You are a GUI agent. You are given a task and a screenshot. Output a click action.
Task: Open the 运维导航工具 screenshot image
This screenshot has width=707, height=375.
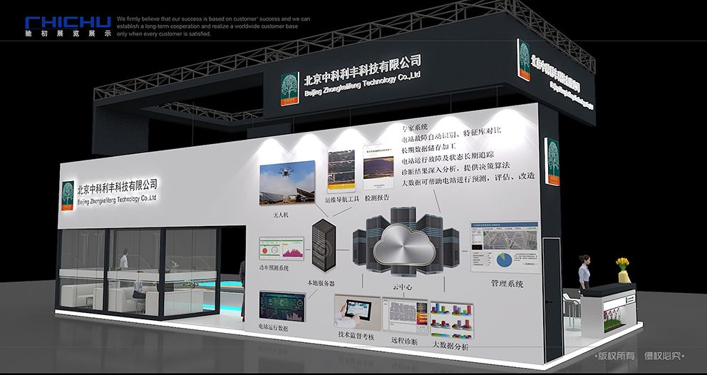(x=341, y=170)
